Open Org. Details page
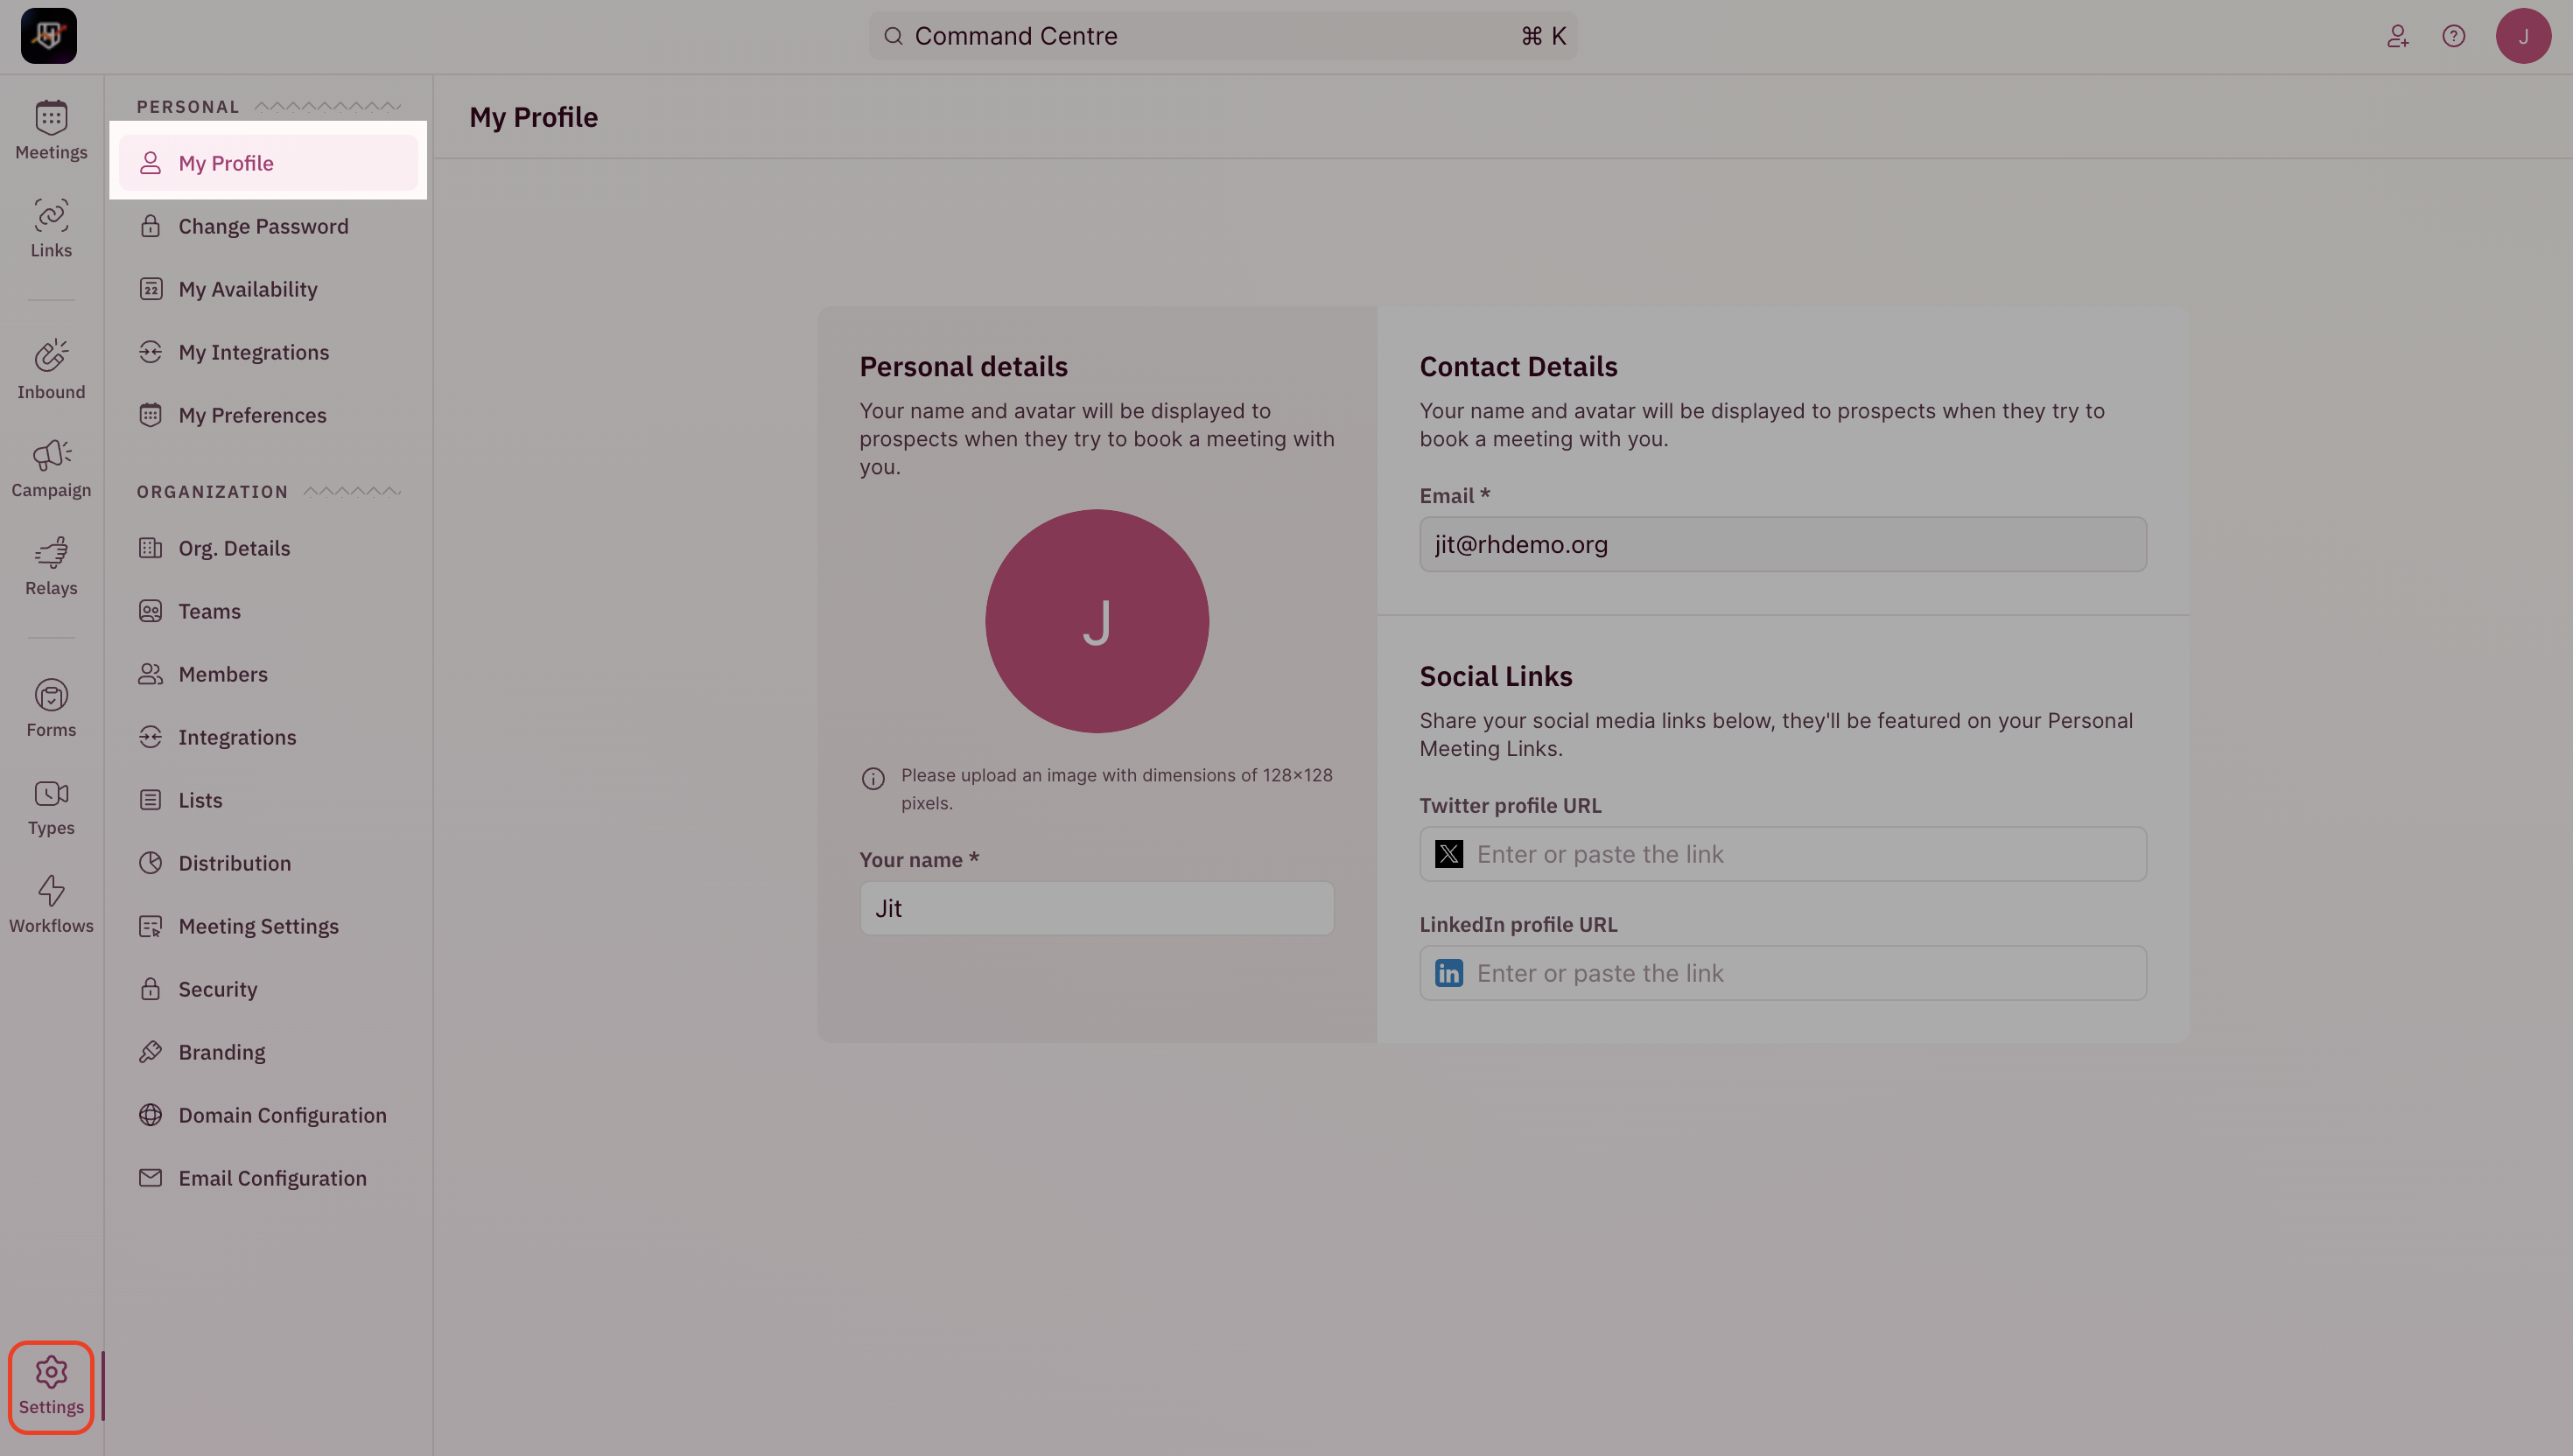2573x1456 pixels. pyautogui.click(x=268, y=548)
